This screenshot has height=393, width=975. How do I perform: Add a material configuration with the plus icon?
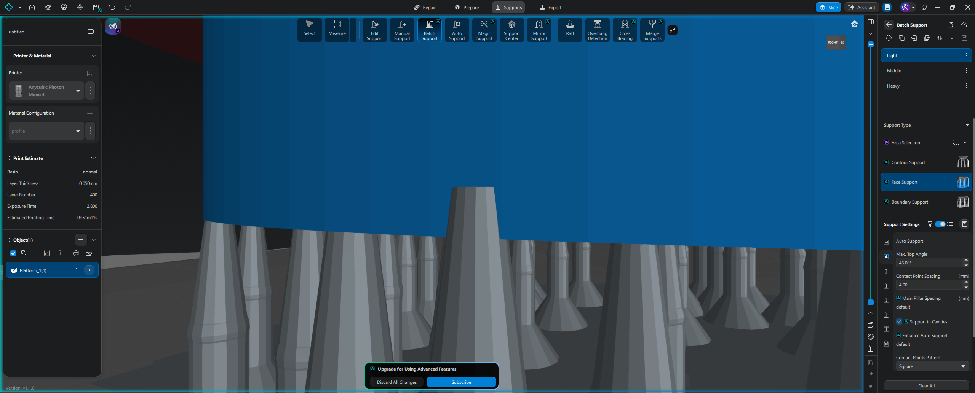(90, 113)
